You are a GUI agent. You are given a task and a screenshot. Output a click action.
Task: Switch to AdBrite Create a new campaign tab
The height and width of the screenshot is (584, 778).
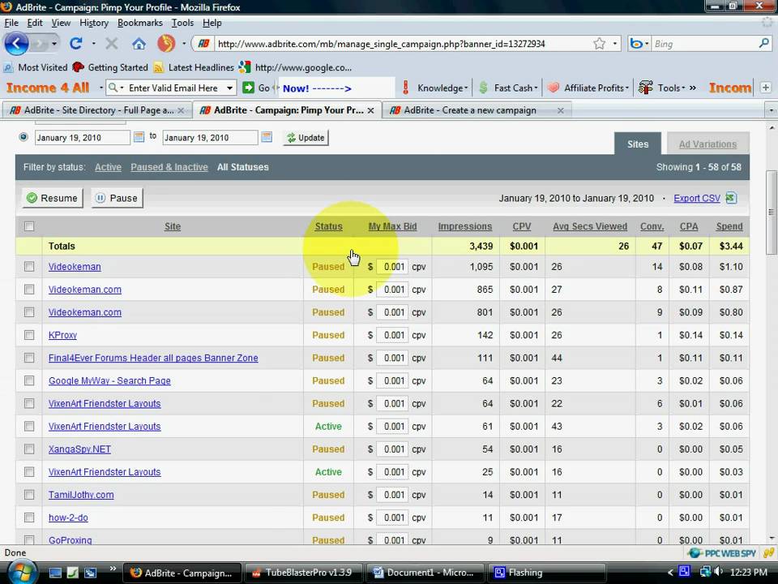click(470, 110)
